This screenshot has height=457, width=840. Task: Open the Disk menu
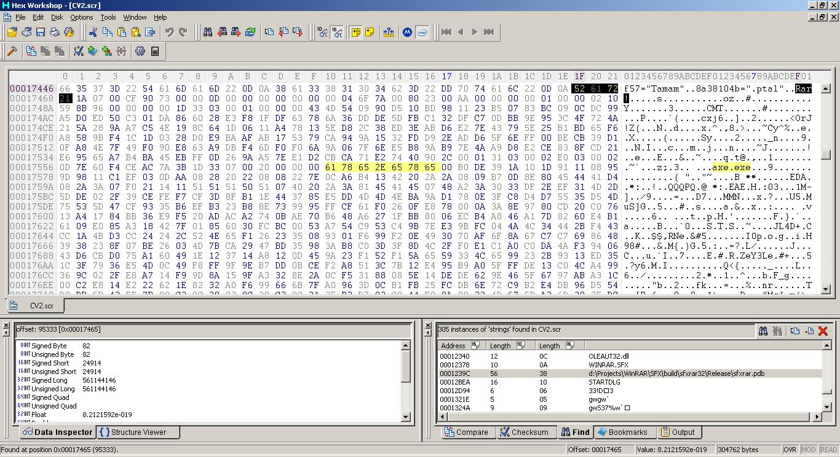point(57,17)
